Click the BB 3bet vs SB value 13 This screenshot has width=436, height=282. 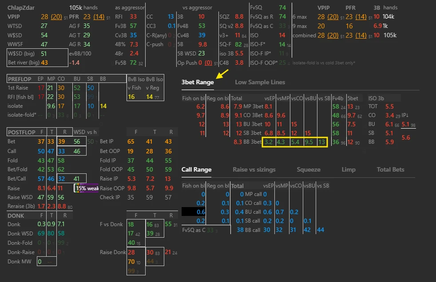point(322,142)
